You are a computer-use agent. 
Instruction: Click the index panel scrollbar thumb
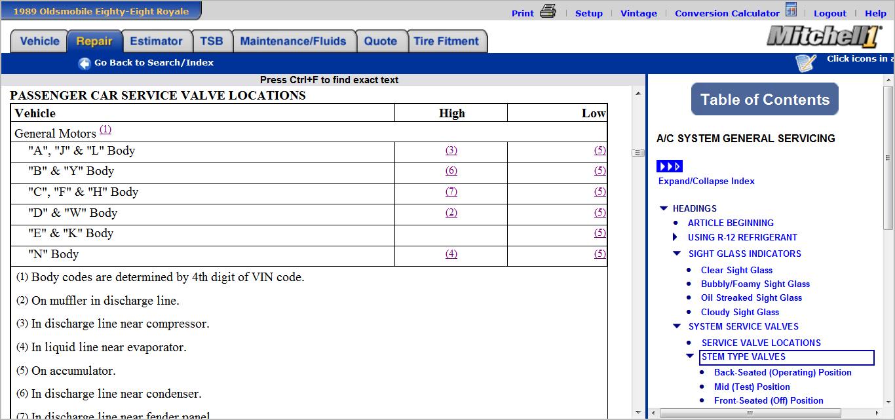[x=888, y=158]
